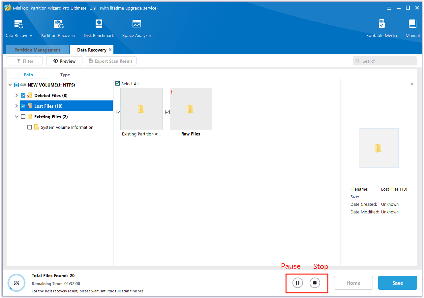Toggle Select All checkbox
The width and height of the screenshot is (424, 298).
click(118, 84)
